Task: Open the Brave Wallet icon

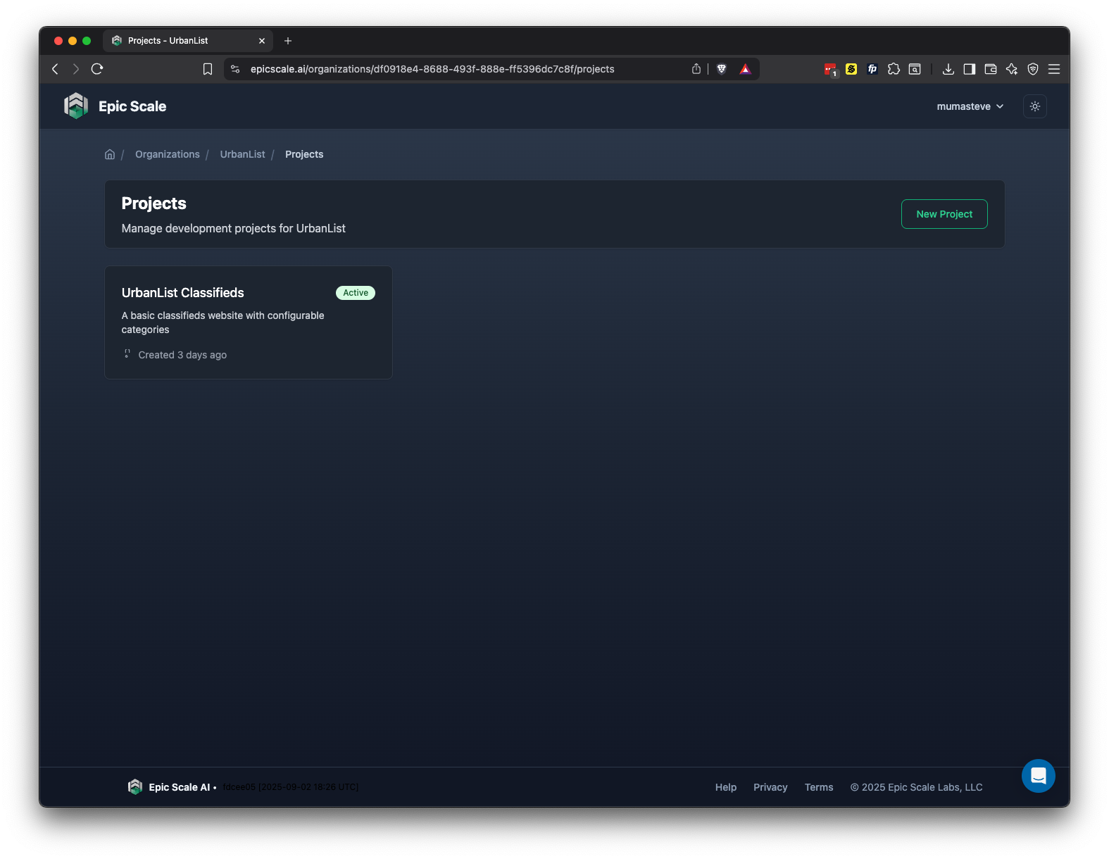Action: click(991, 69)
